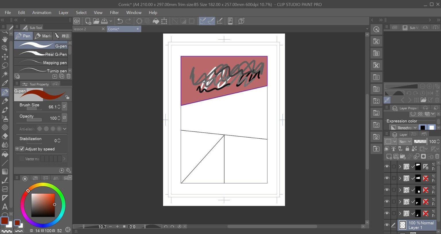Select the Real G-Pen sub tool
The width and height of the screenshot is (441, 234).
41,54
